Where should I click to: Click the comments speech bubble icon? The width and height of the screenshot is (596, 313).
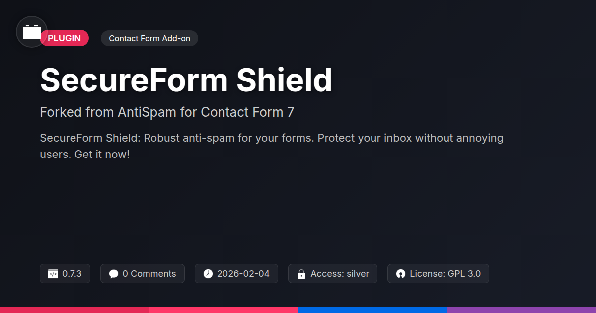point(114,274)
